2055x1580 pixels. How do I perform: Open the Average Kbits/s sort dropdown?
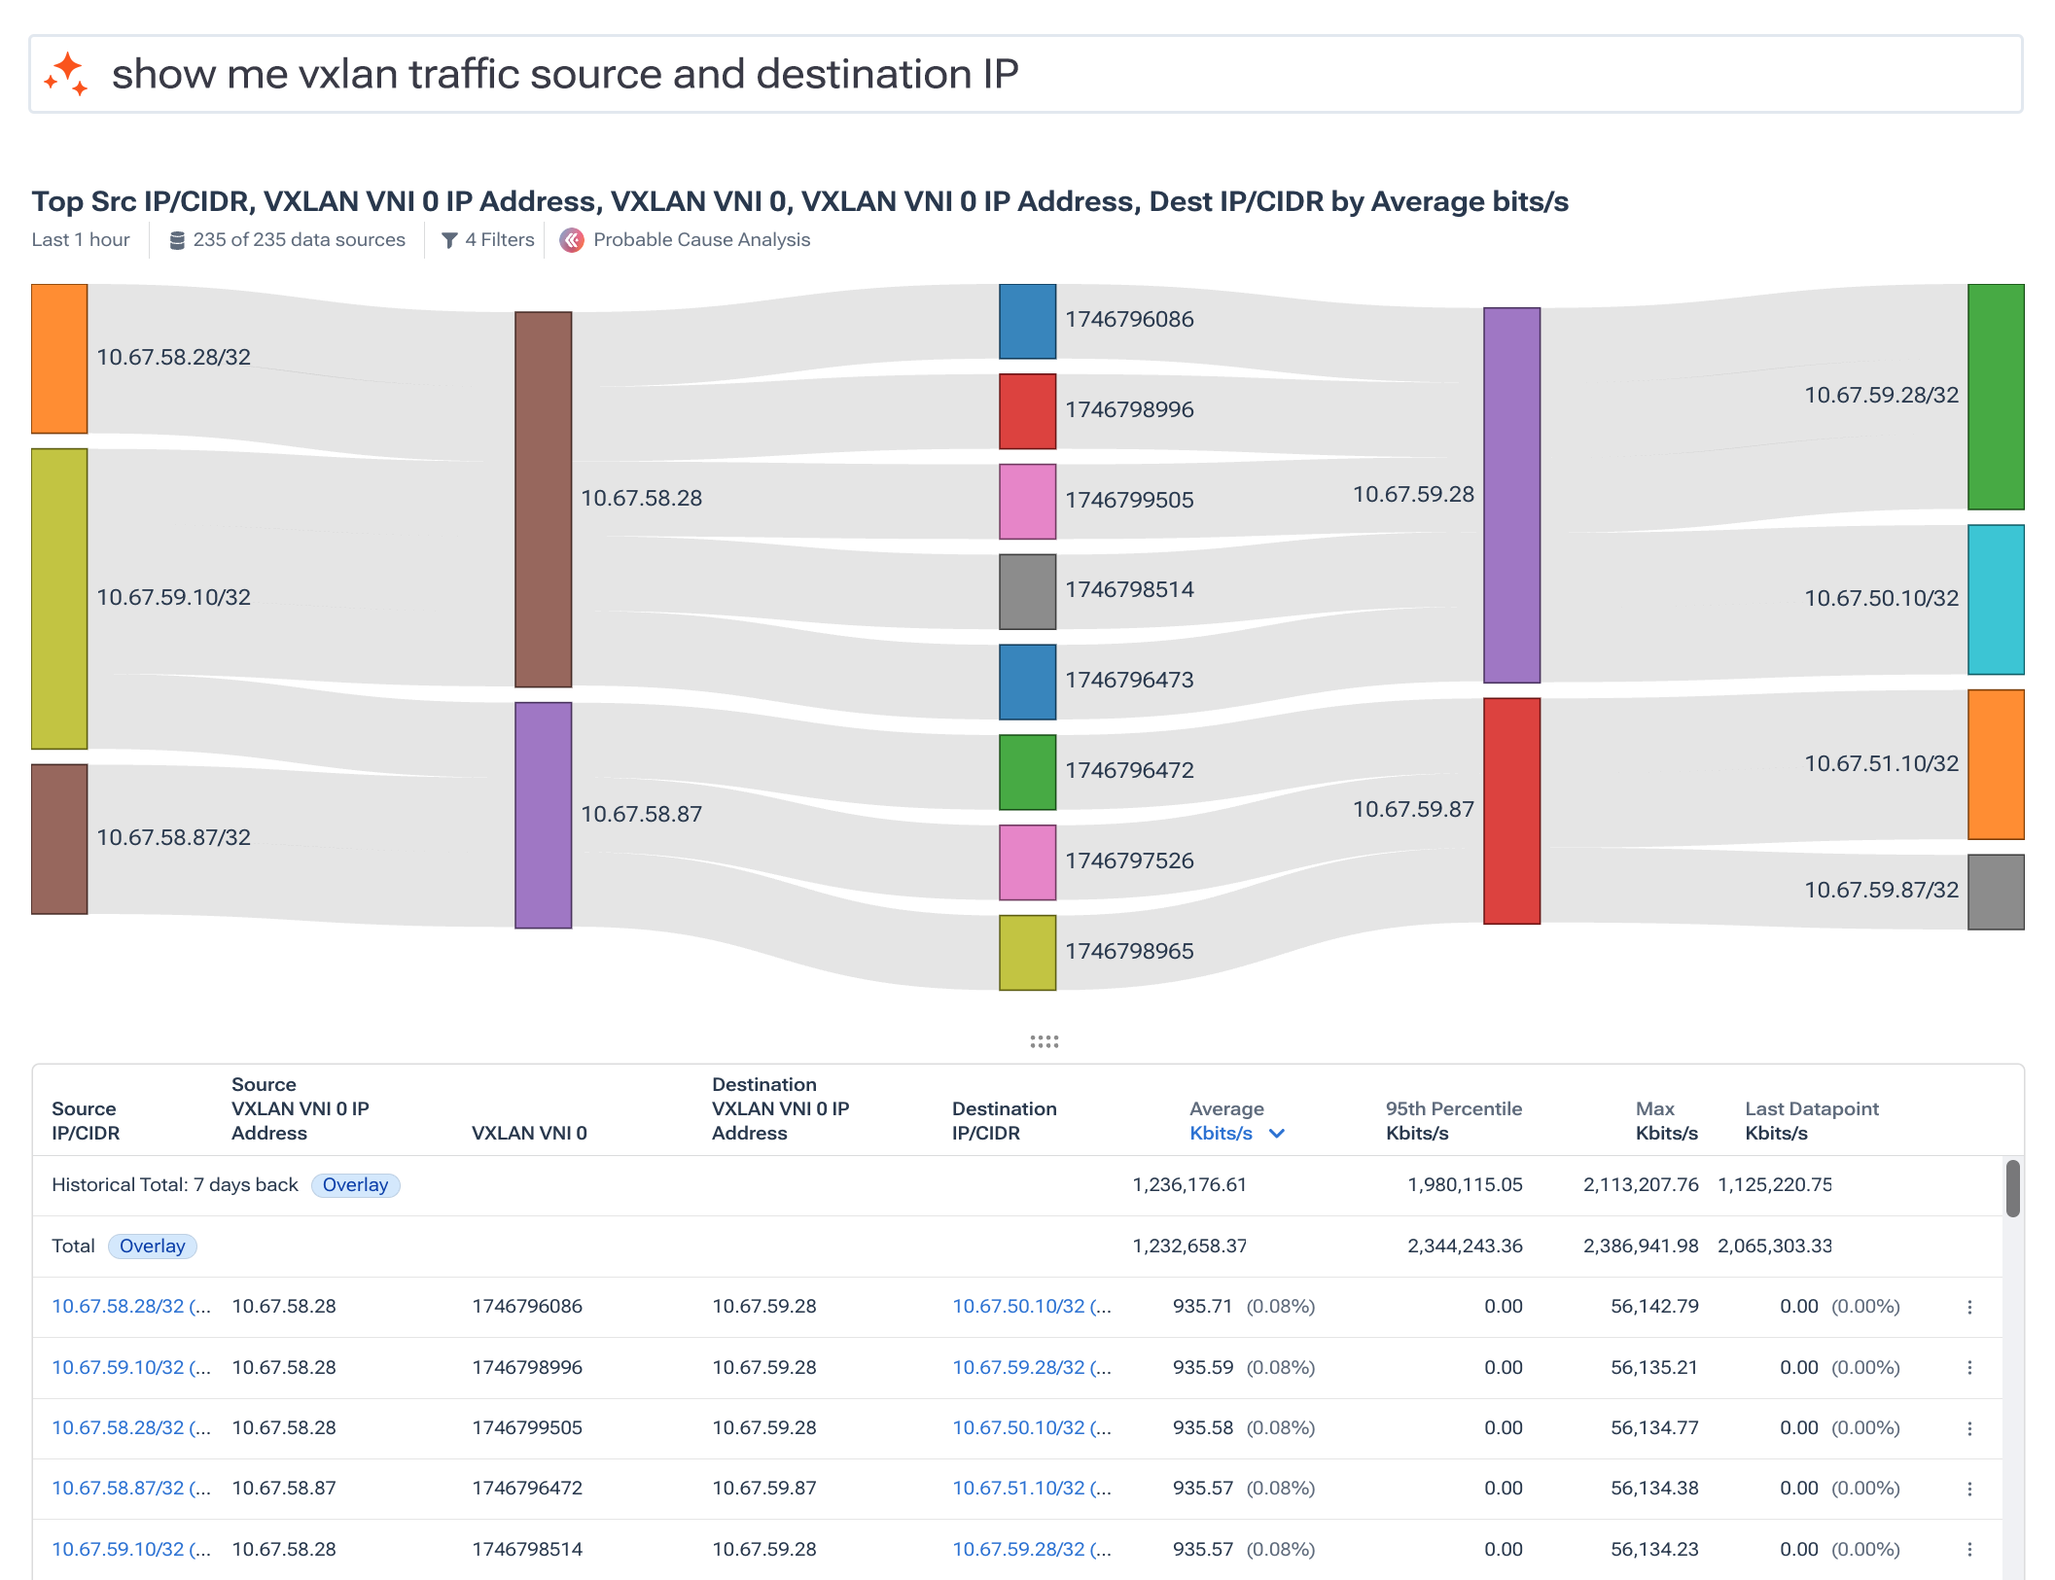[x=1277, y=1134]
